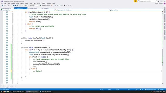
Task: Collapse the else block at line 72
Action: pos(12,24)
